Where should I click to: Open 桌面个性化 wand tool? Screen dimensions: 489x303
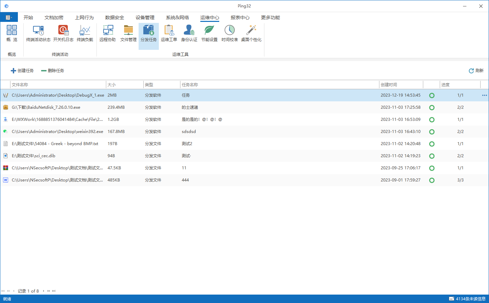[x=251, y=34]
